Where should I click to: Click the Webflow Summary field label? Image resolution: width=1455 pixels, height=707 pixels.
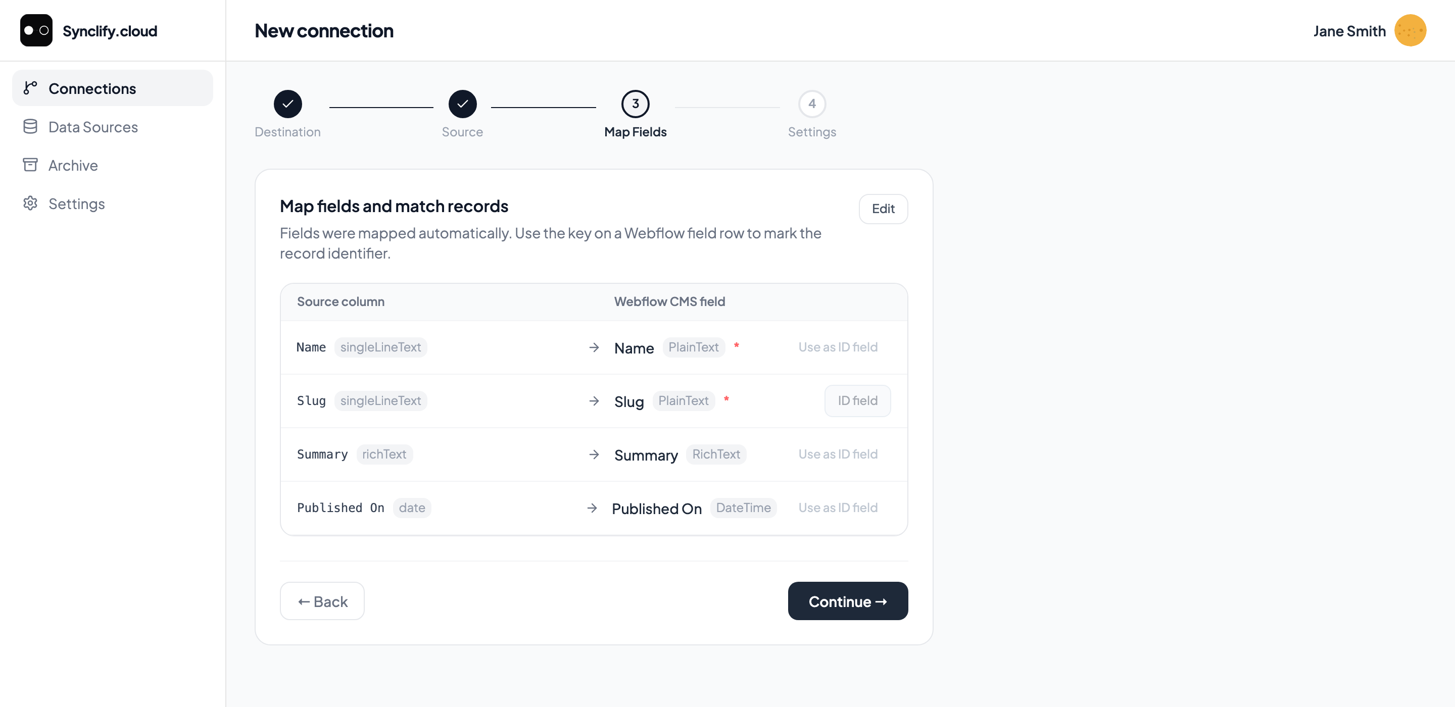tap(646, 456)
